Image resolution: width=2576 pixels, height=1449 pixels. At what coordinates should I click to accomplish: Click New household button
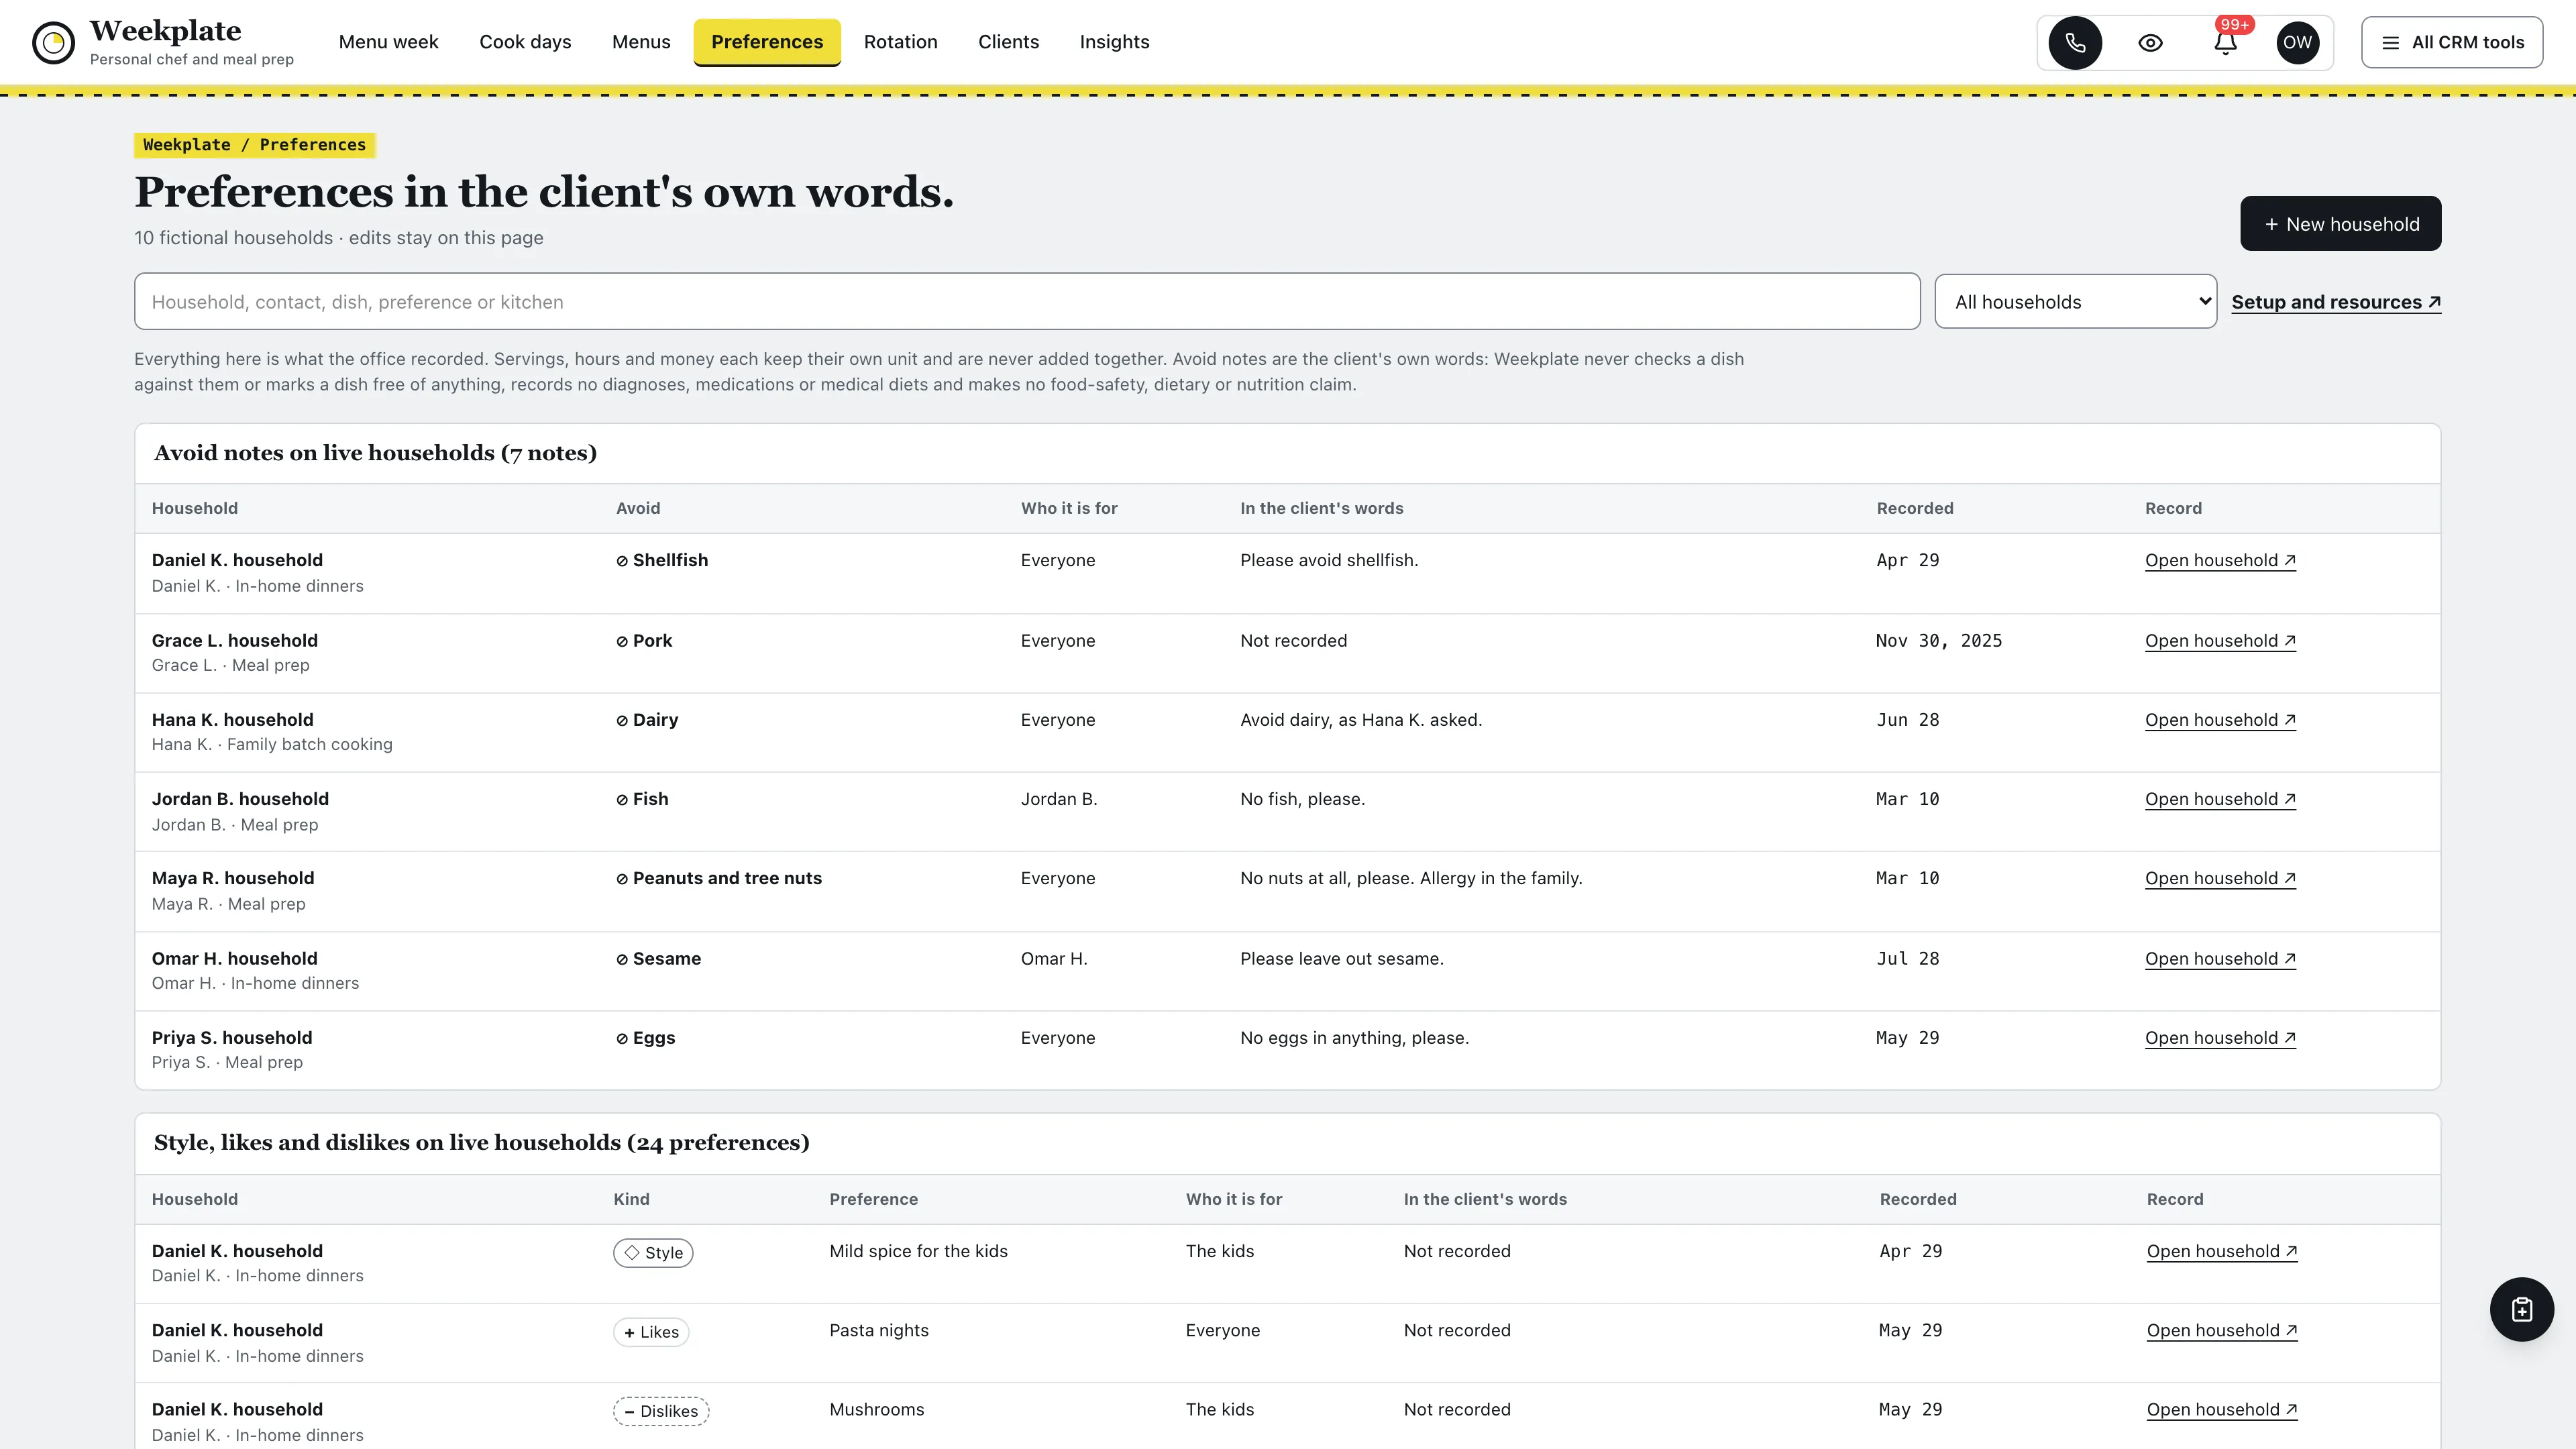2340,224
